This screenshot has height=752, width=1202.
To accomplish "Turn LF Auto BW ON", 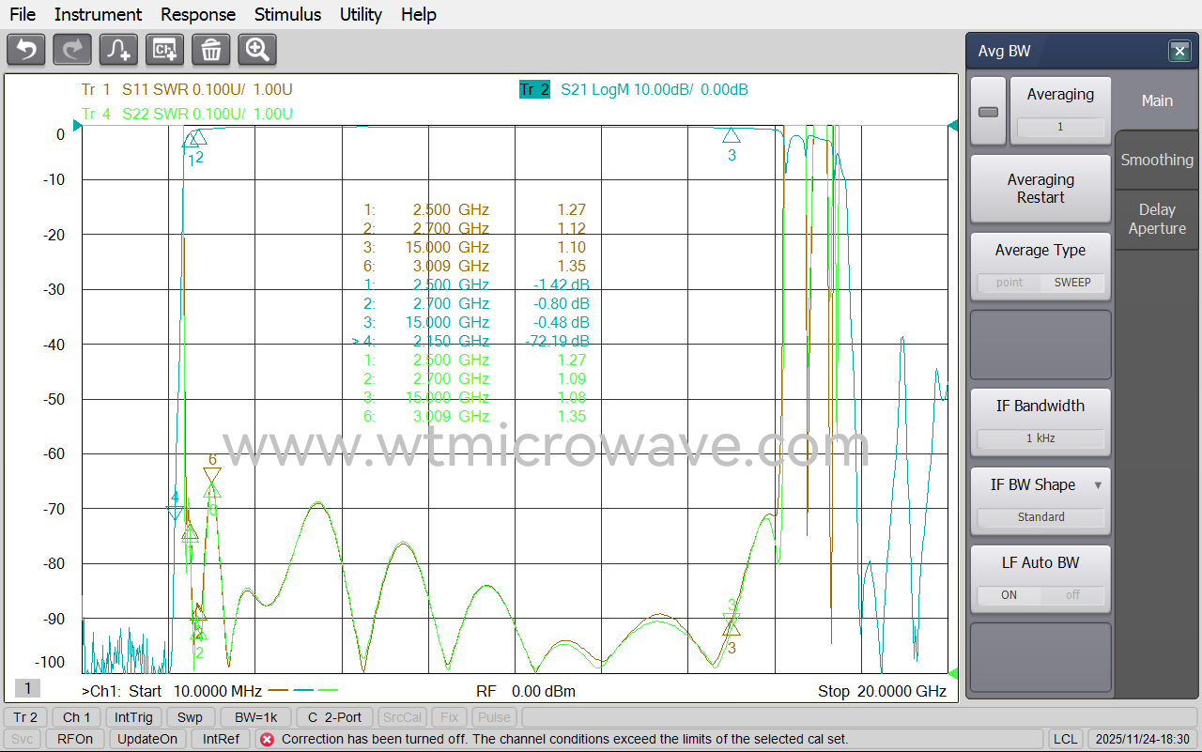I will (x=1009, y=595).
